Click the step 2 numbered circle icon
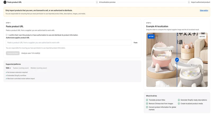This screenshot has height=119, width=212. click(97, 2)
